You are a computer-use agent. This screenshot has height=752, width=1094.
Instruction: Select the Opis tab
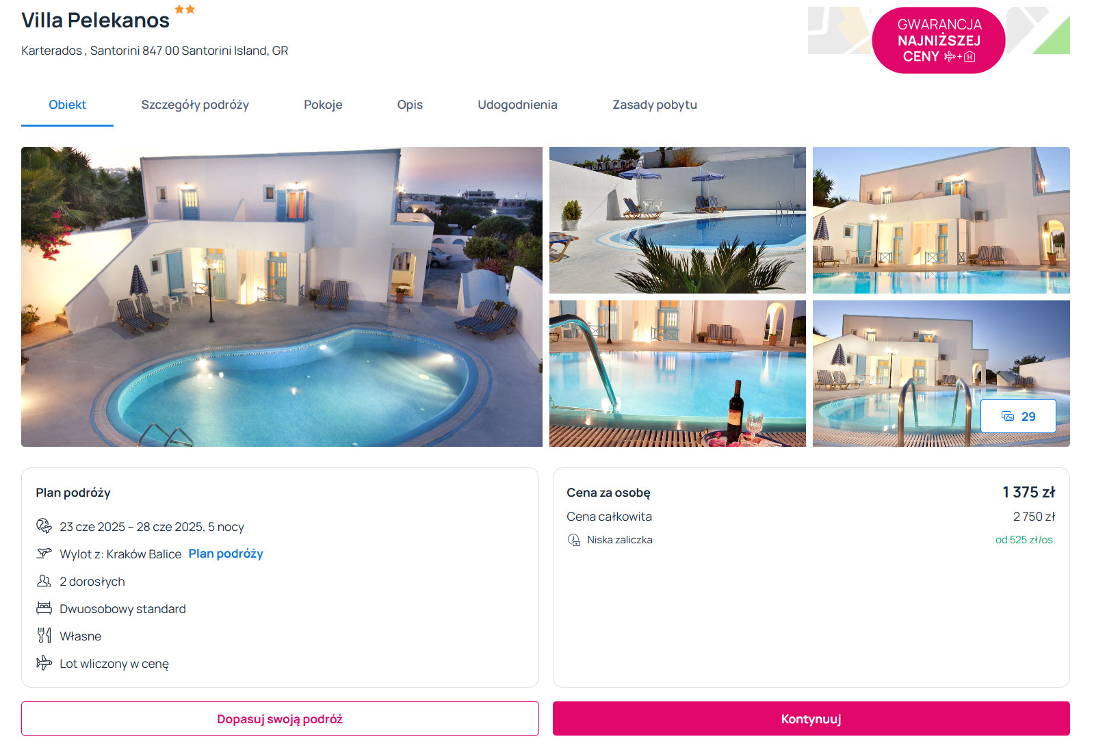click(x=410, y=105)
